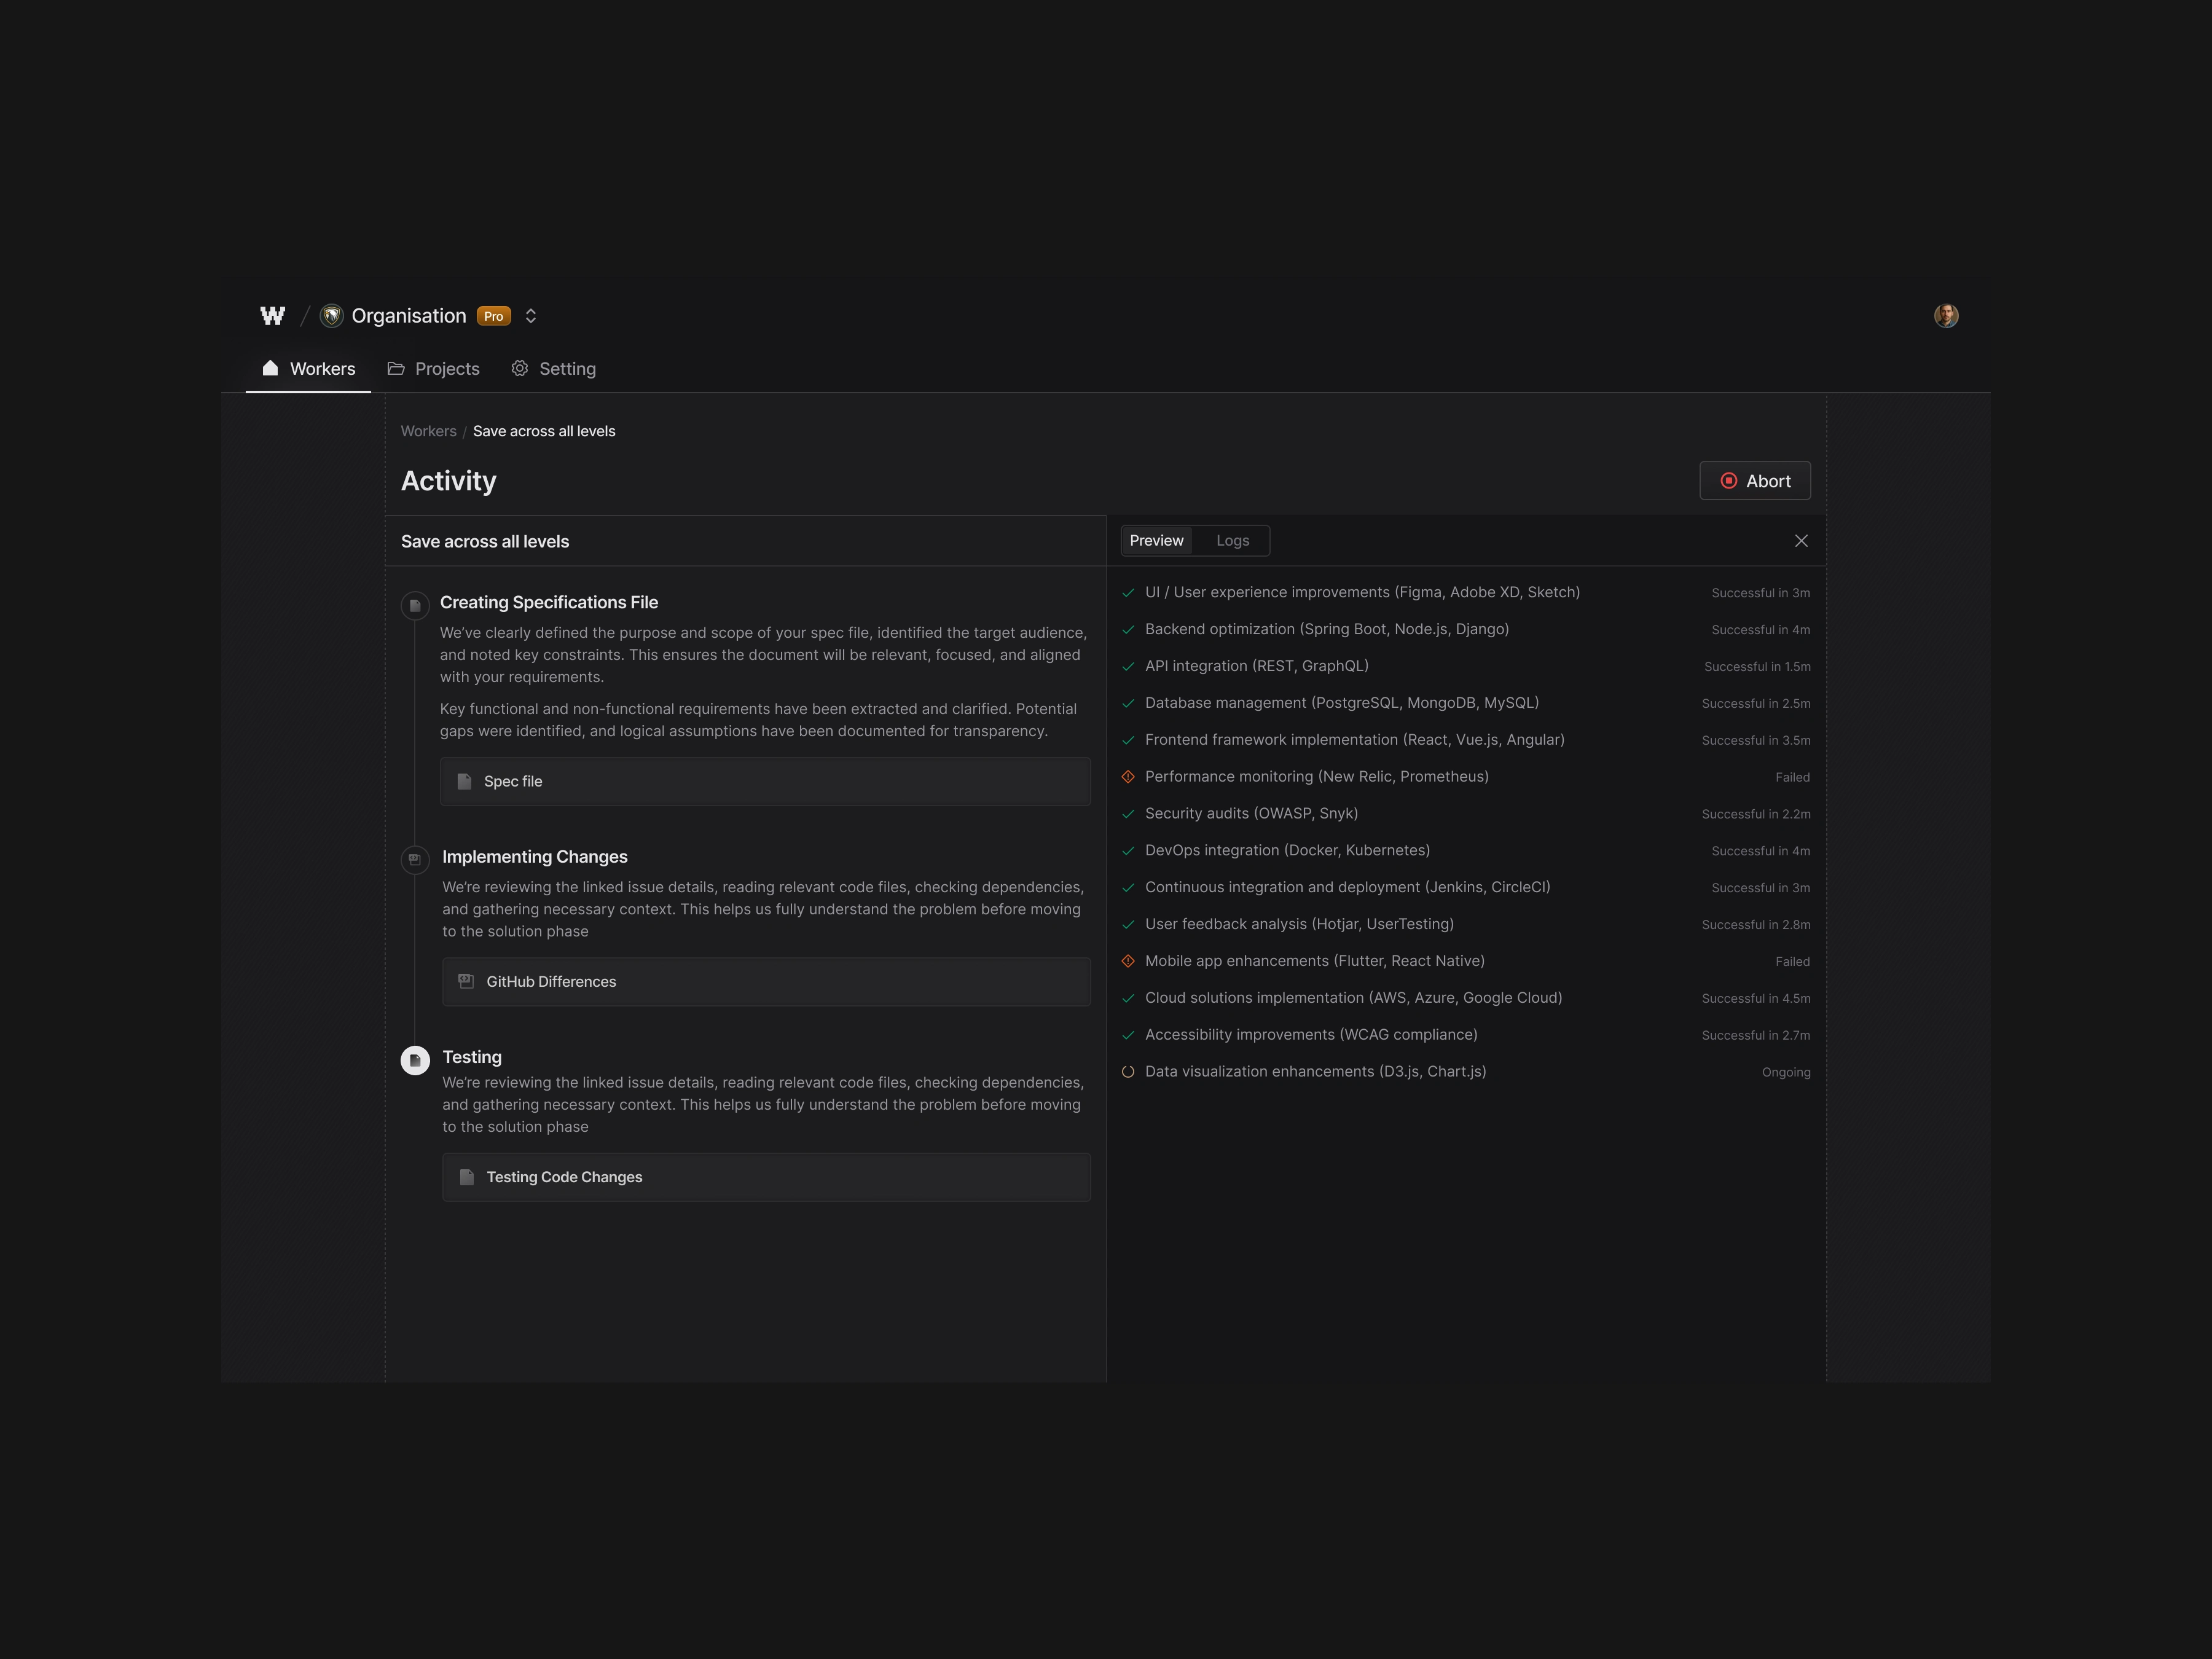Close the preview panel with the X

tap(1801, 541)
